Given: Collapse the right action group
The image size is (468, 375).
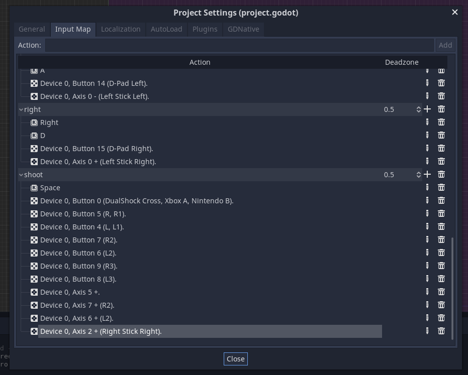Looking at the screenshot, I should click(x=21, y=109).
